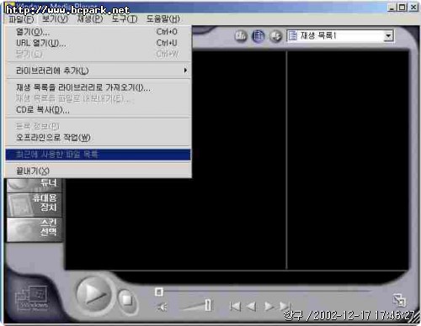Close the 파일(F) menu in menu bar
The height and width of the screenshot is (326, 421).
tap(21, 19)
